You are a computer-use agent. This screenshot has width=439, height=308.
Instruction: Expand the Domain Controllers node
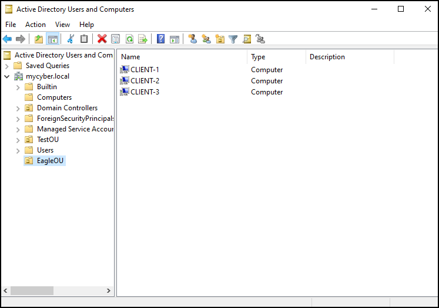[18, 109]
